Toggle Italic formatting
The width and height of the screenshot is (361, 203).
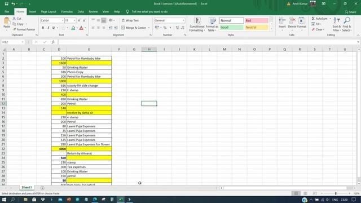point(48,28)
